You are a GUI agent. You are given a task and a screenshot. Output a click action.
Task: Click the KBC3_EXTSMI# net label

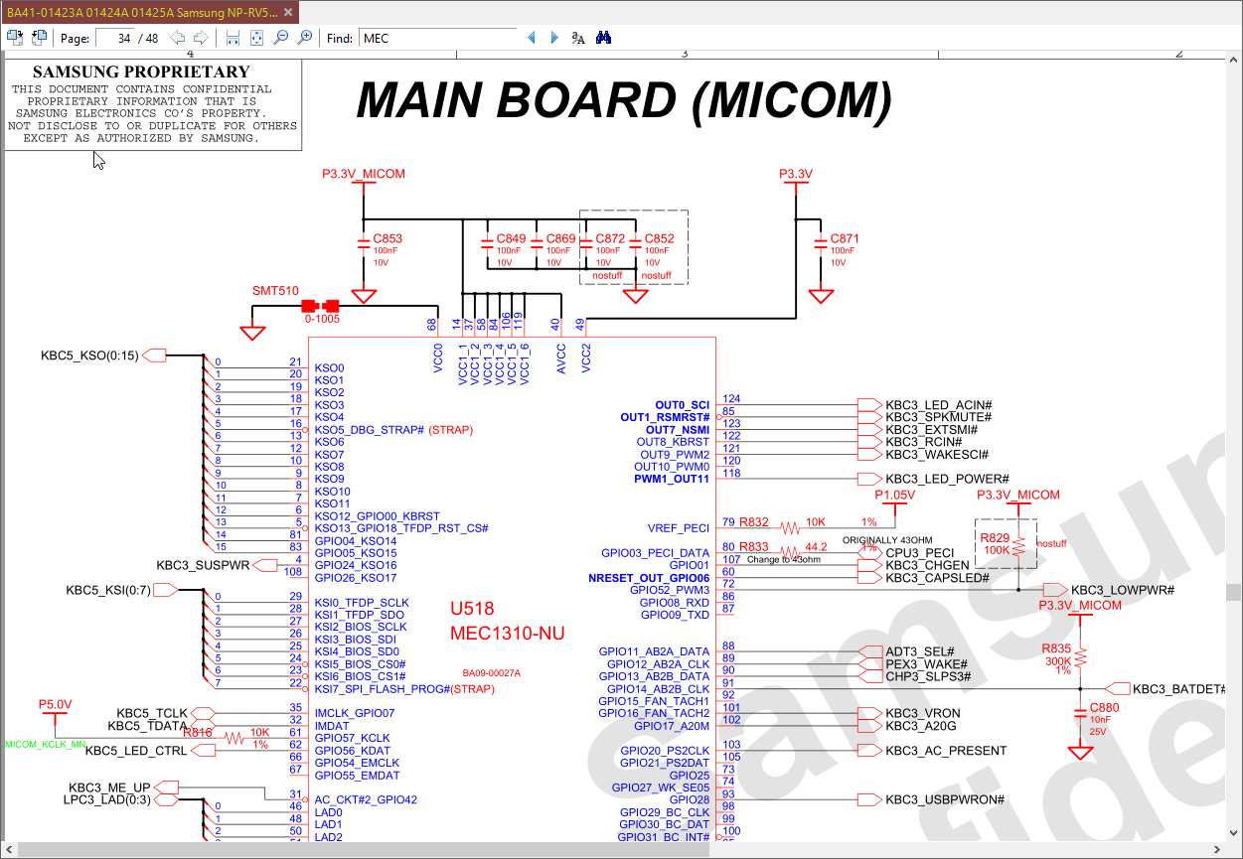click(931, 430)
